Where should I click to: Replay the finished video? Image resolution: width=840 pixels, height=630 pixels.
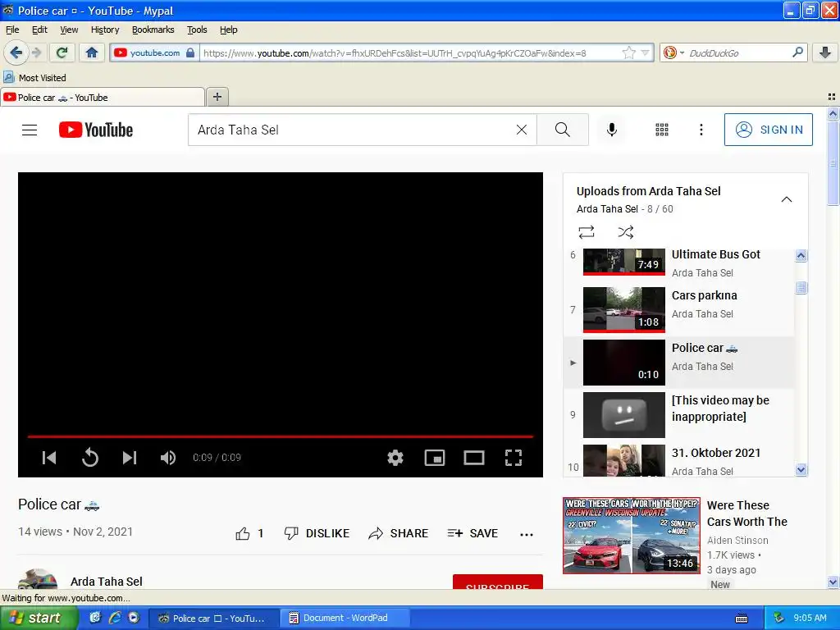[90, 458]
